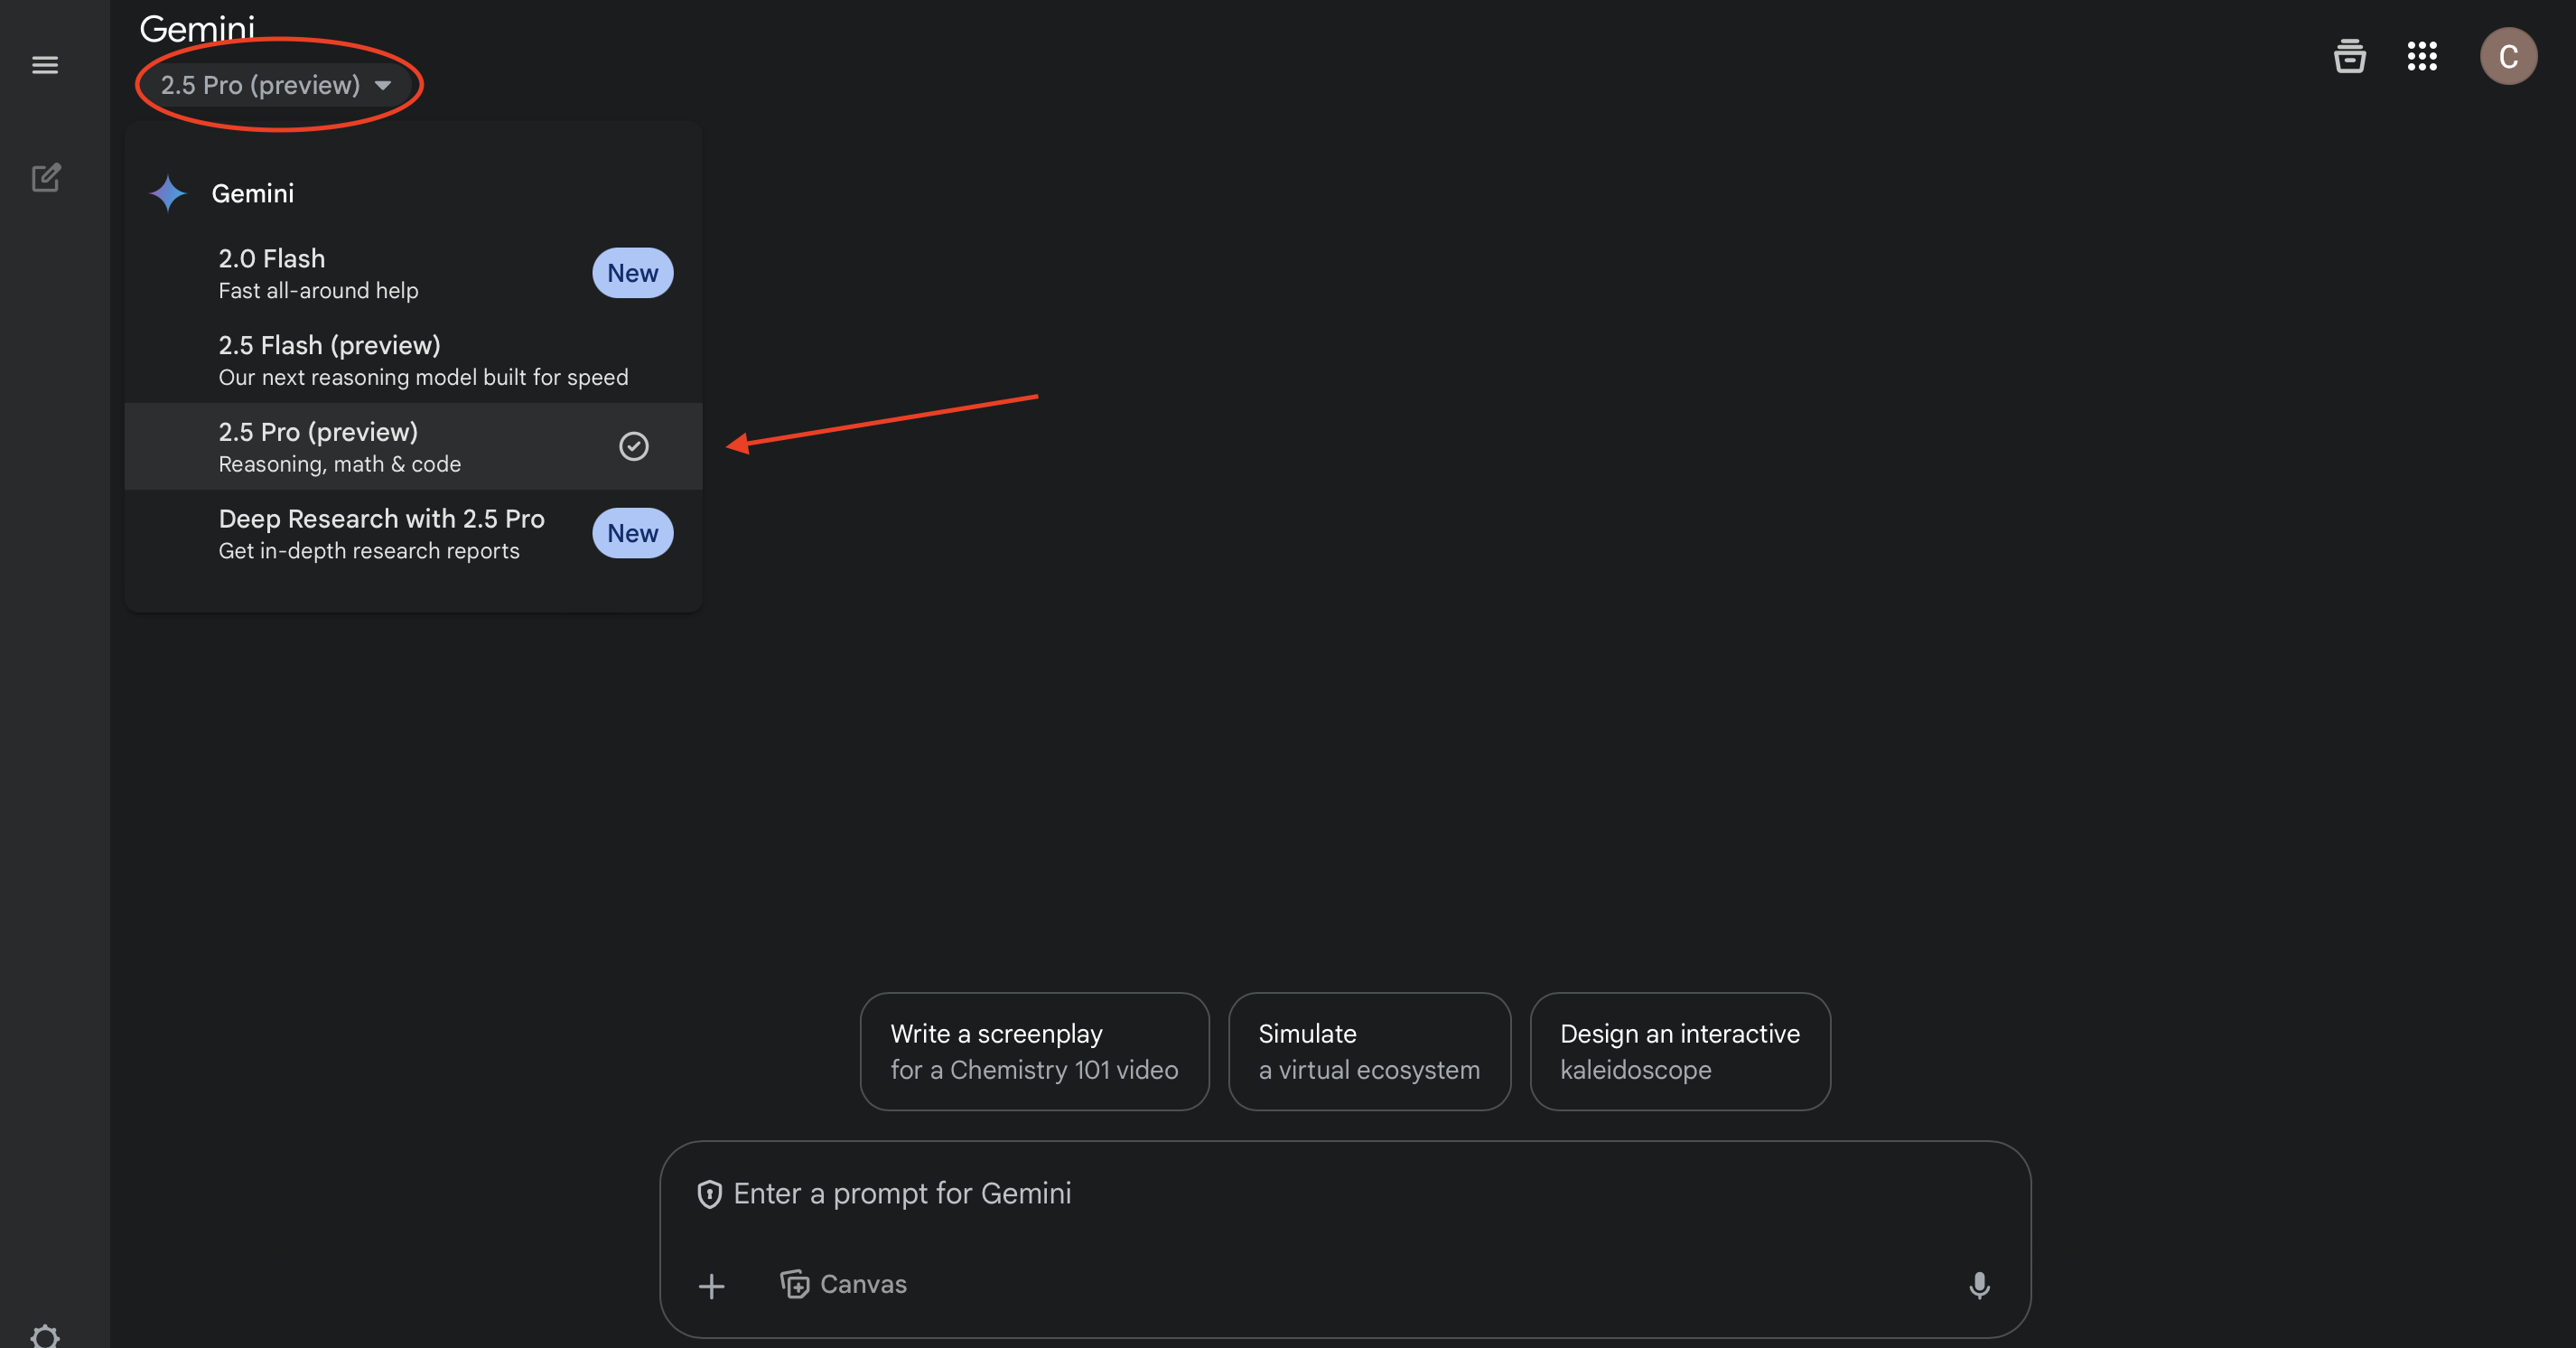Click the Simulate a virtual ecosystem suggestion

pos(1368,1051)
